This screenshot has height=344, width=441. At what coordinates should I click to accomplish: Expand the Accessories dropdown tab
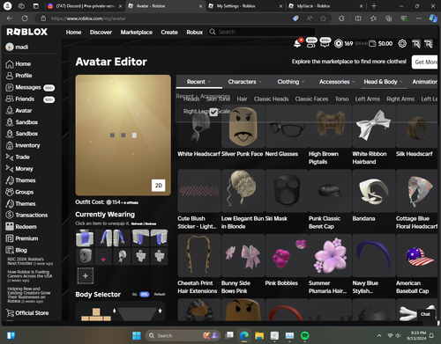(337, 82)
